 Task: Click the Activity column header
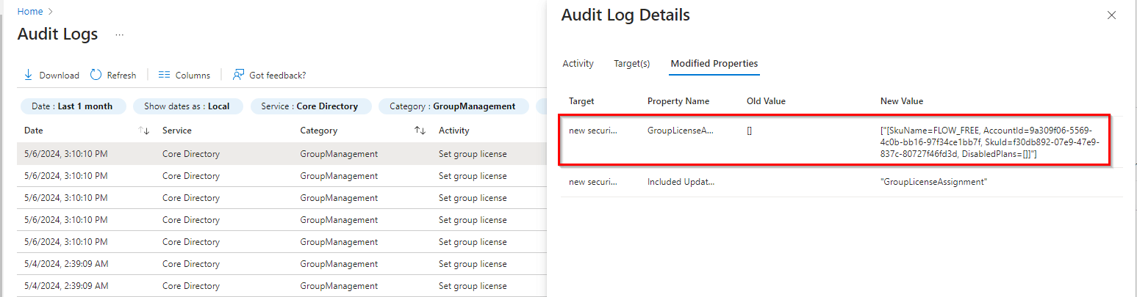pos(453,131)
